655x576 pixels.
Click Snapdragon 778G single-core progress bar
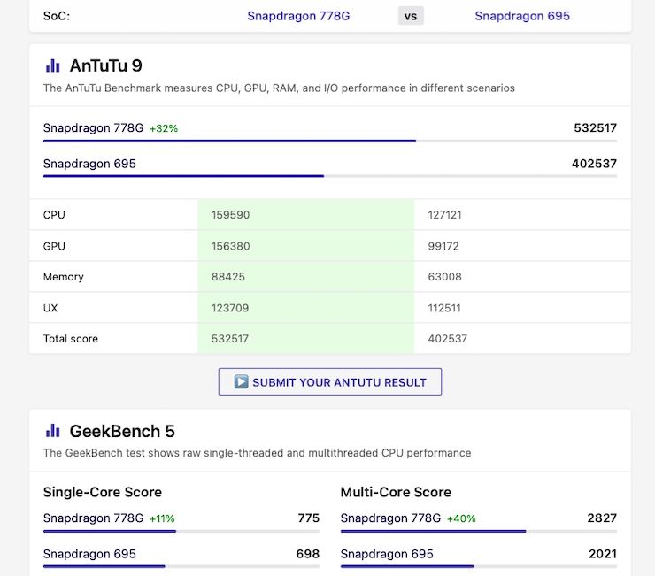pos(181,531)
